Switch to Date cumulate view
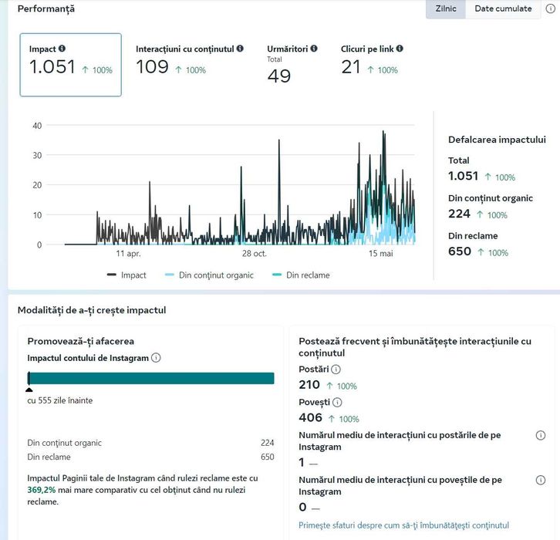 (503, 8)
